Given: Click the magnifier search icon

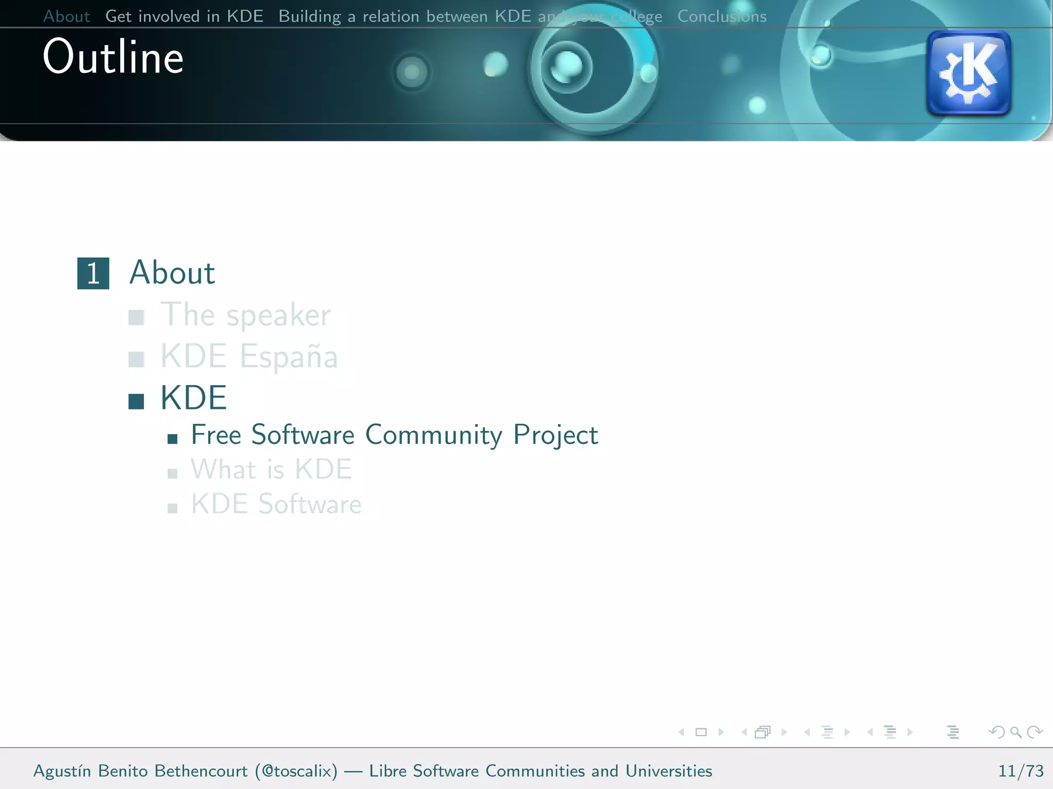Looking at the screenshot, I should tap(1015, 732).
